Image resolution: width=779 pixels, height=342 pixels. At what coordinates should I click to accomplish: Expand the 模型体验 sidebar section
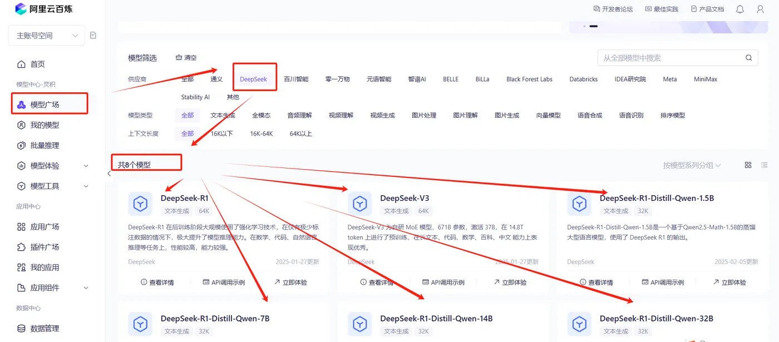click(x=53, y=166)
